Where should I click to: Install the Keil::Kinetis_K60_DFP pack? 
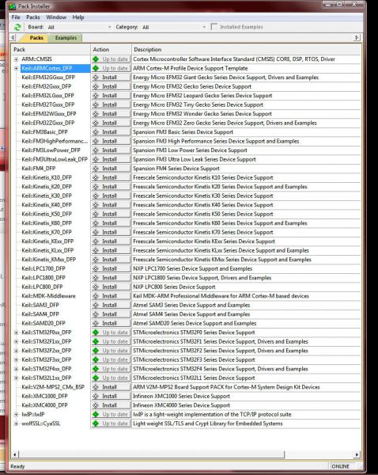pyautogui.click(x=111, y=223)
